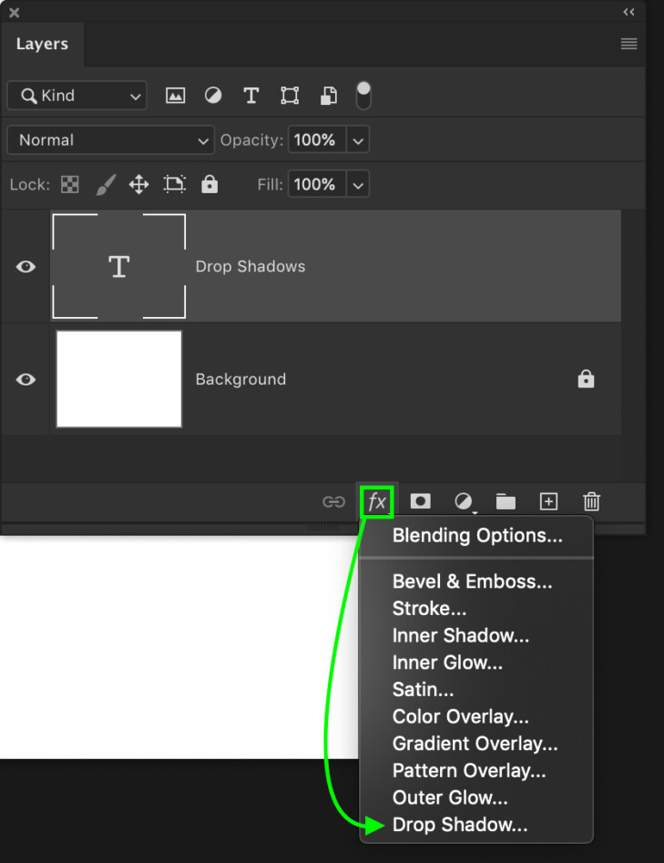Click the Background layer thumbnail
This screenshot has width=664, height=863.
[118, 379]
